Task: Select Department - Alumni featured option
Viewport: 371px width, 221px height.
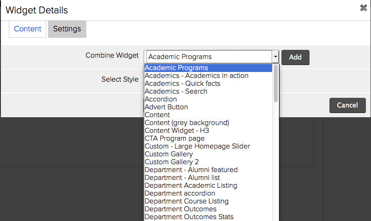Action: (x=208, y=170)
